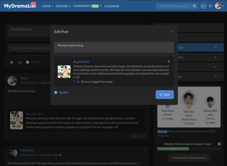Click the help question mark icon
The image size is (227, 166).
coord(219,144)
